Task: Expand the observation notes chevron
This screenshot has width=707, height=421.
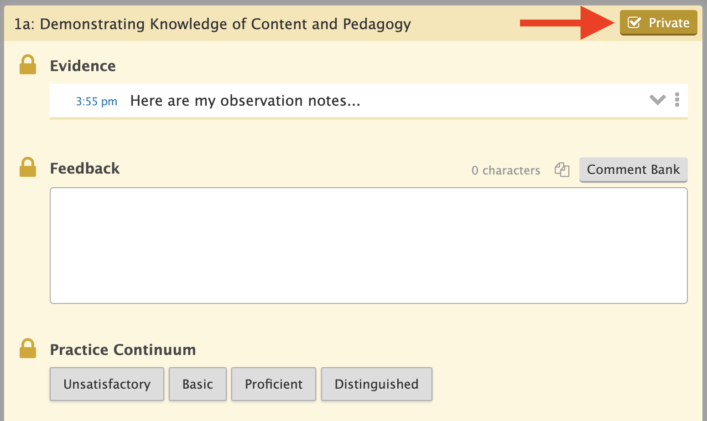Action: [x=657, y=99]
